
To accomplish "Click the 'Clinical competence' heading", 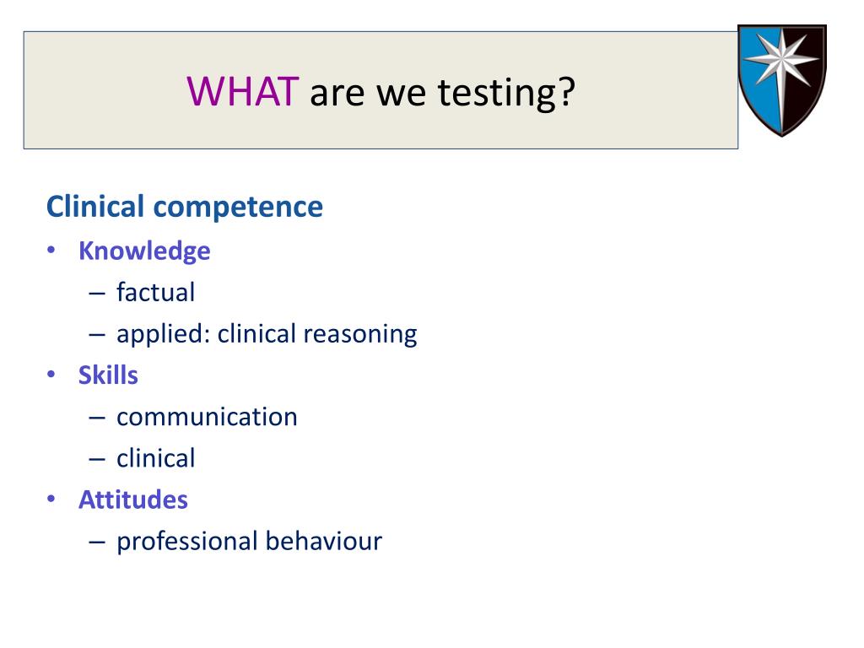I will 185,207.
